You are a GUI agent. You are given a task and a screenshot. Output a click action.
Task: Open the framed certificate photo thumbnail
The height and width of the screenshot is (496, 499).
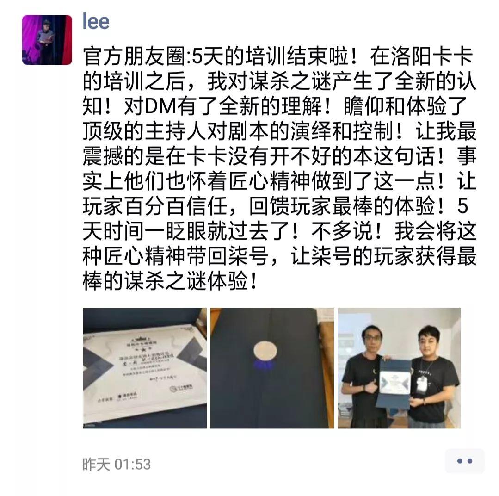[145, 368]
